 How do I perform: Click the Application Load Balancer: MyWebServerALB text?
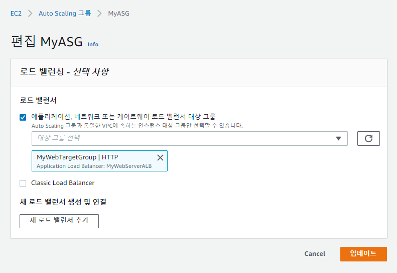click(x=94, y=166)
